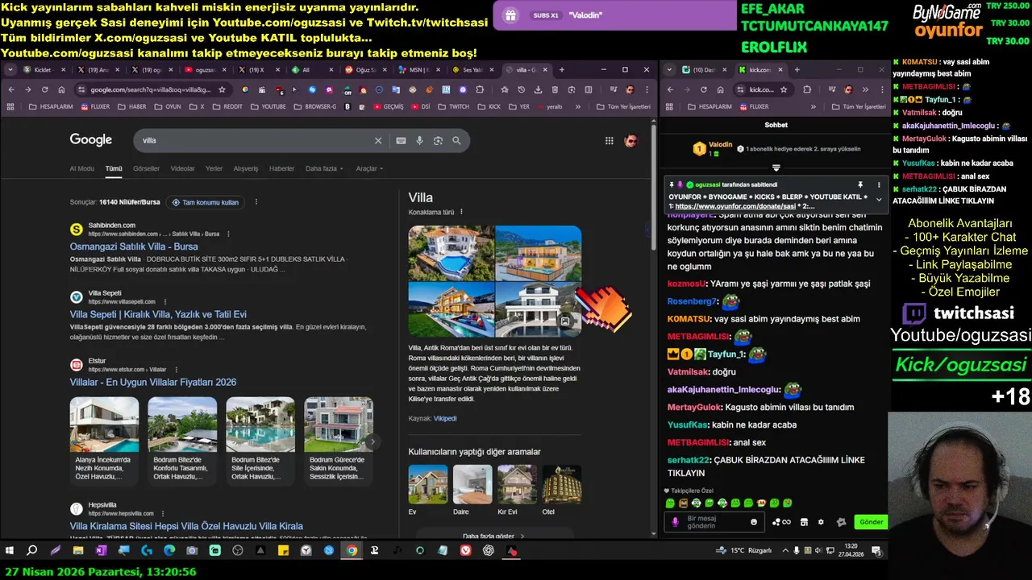Click the Google address bar URL
Viewport: 1032px width, 580px height.
point(150,89)
